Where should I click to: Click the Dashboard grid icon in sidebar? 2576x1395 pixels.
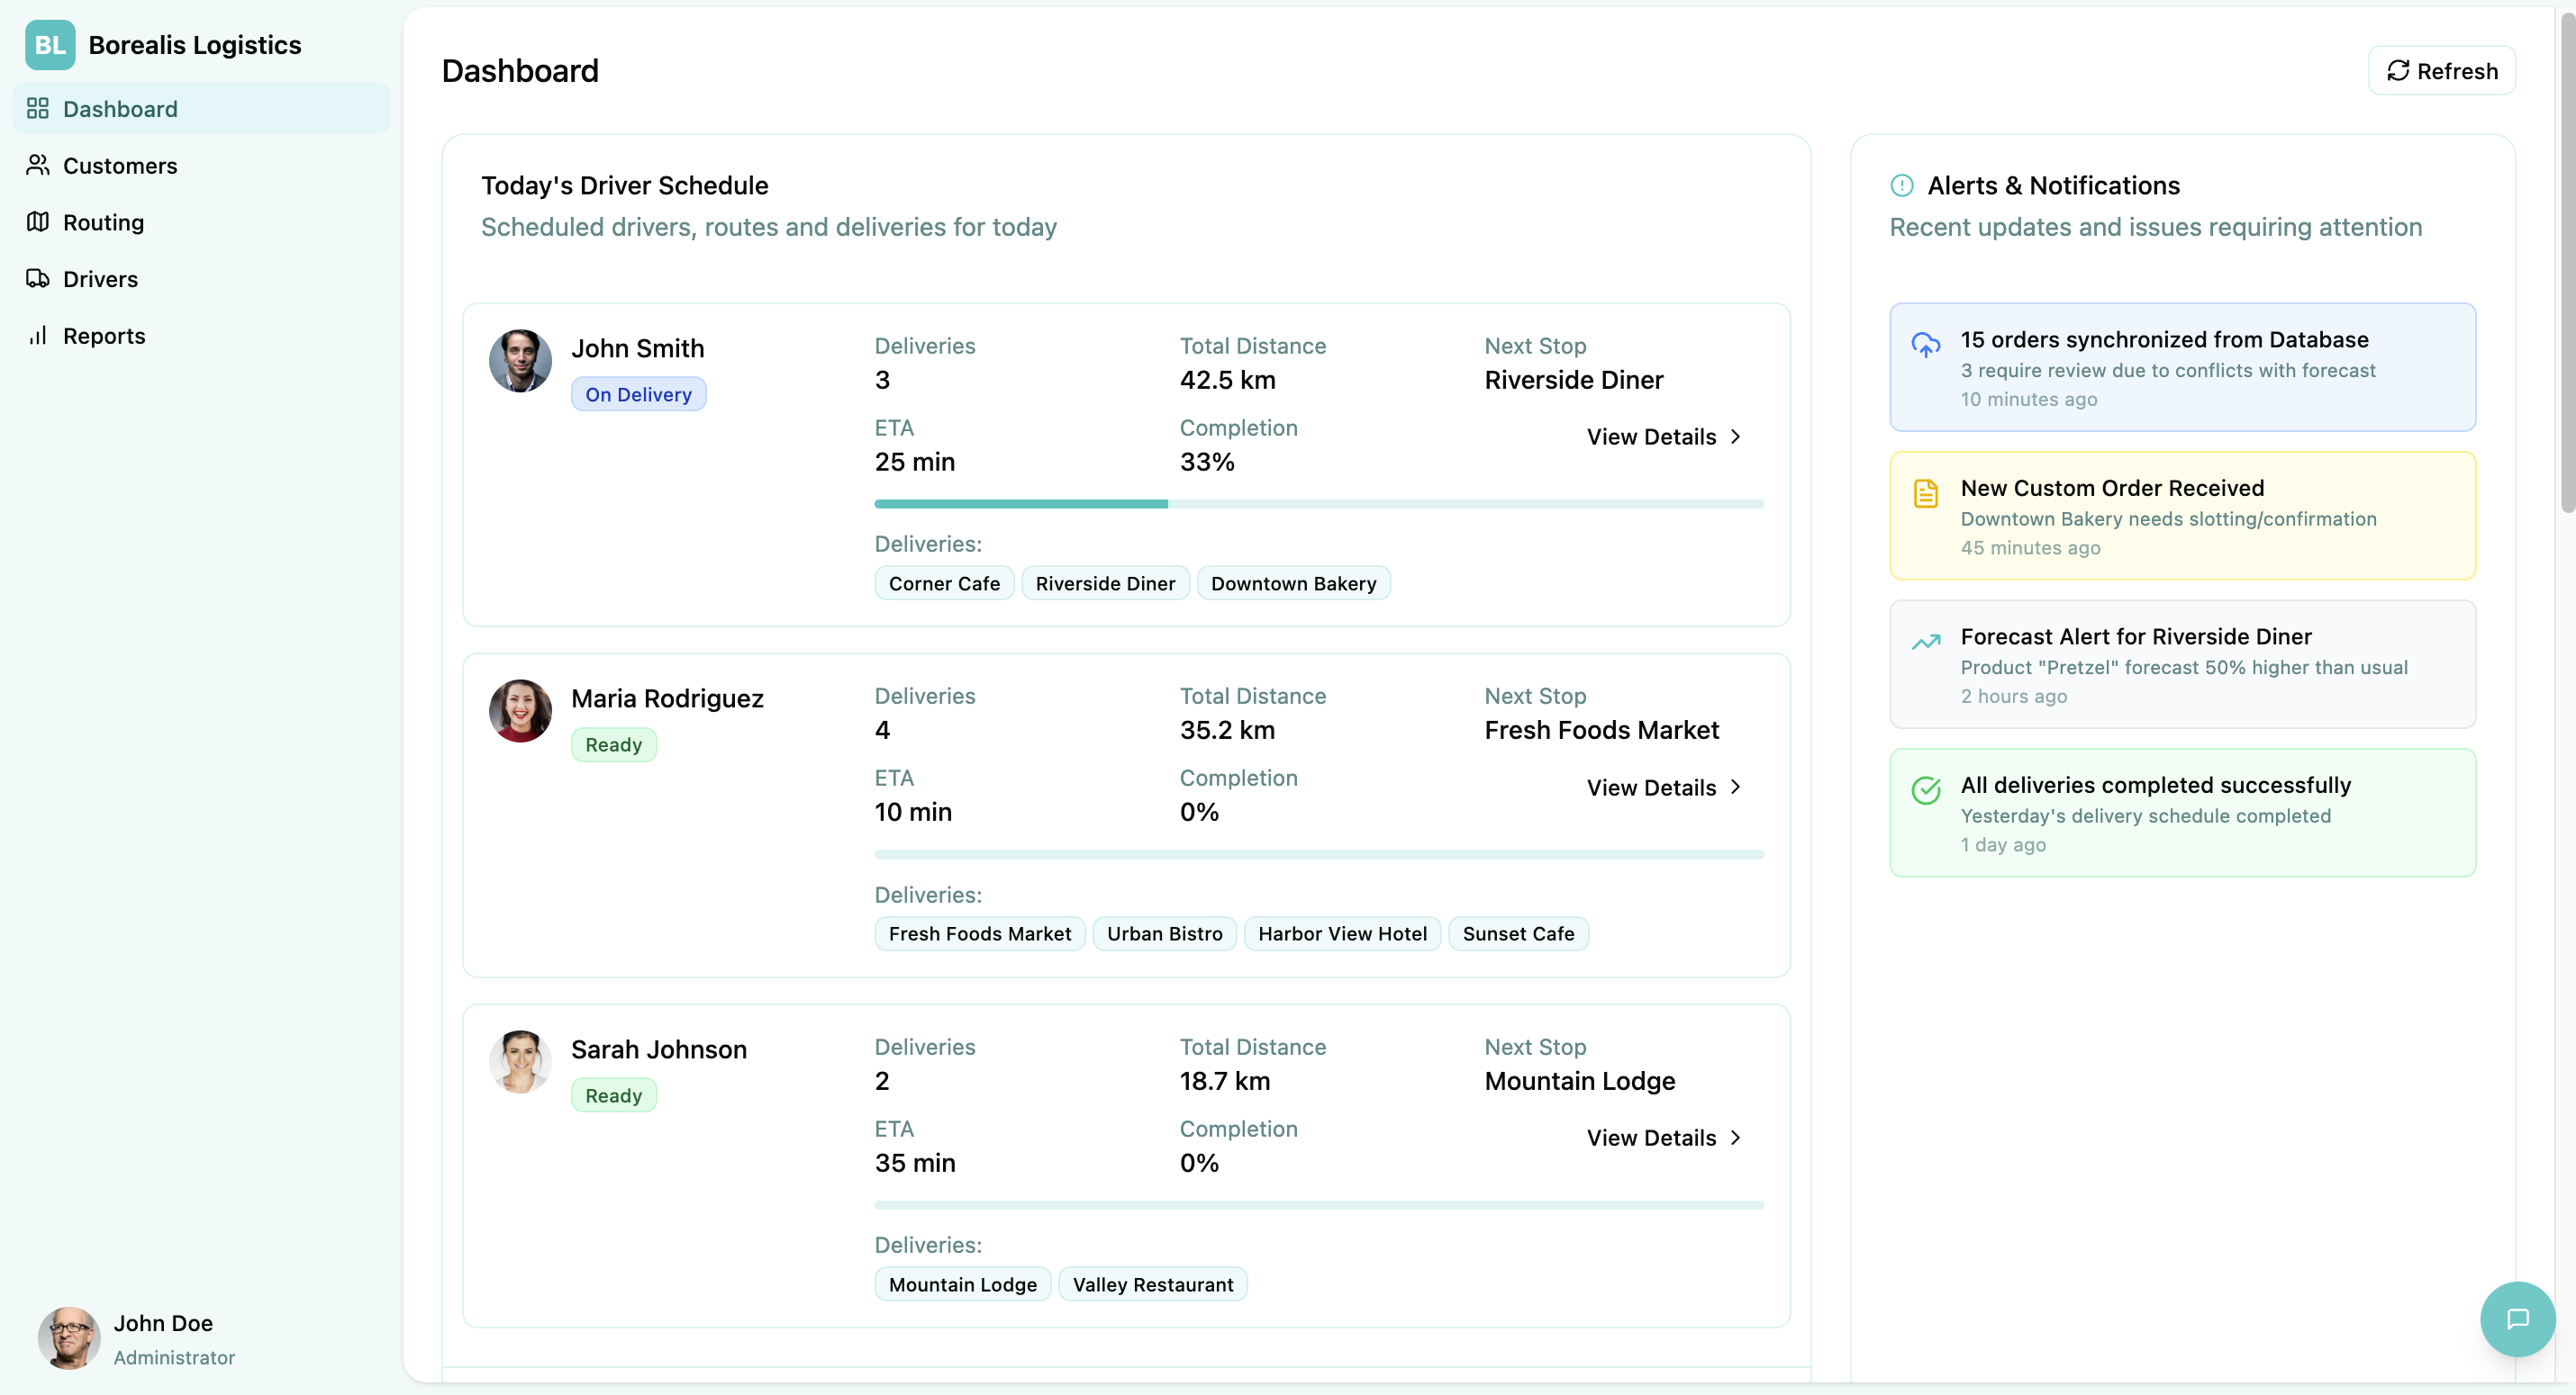[x=38, y=108]
